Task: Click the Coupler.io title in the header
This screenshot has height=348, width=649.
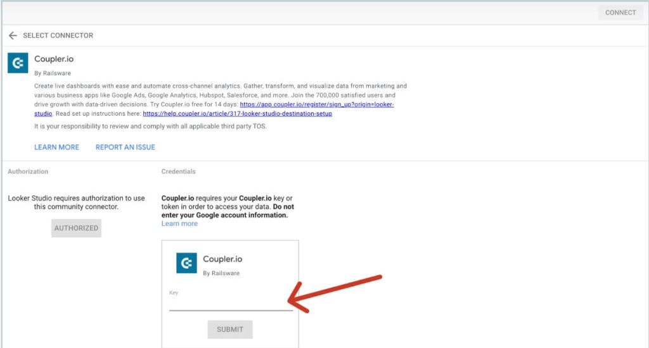Action: [x=54, y=59]
